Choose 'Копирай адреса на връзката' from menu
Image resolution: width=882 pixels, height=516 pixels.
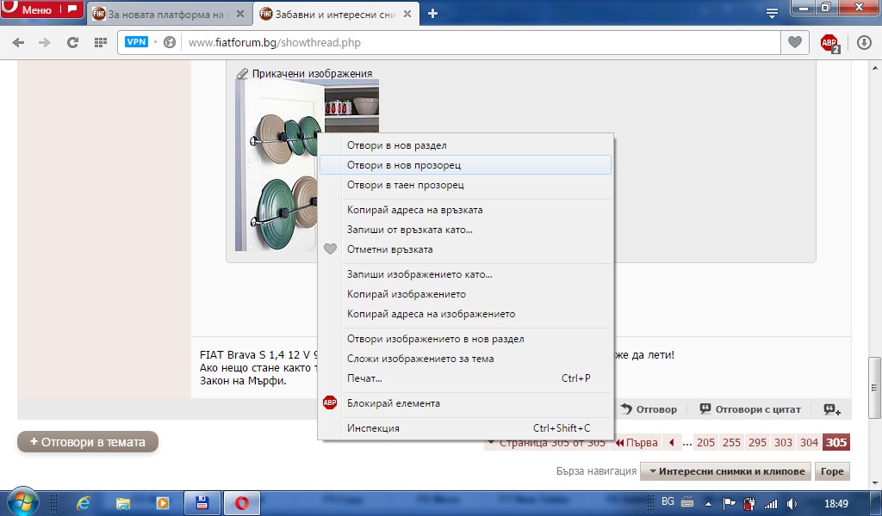pos(414,210)
